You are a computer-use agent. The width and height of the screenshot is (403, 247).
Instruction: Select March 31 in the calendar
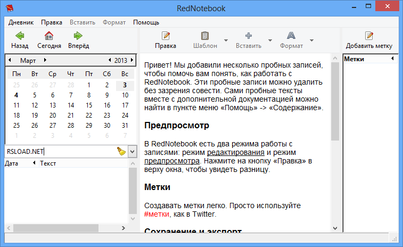click(x=125, y=126)
